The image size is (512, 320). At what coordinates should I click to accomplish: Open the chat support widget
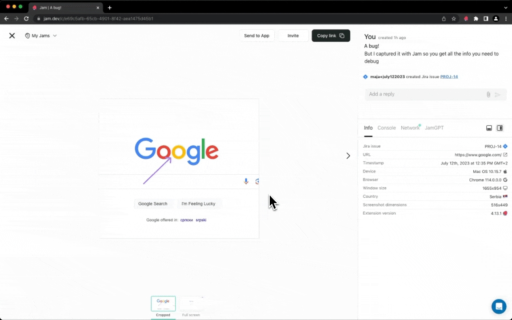[x=499, y=306]
